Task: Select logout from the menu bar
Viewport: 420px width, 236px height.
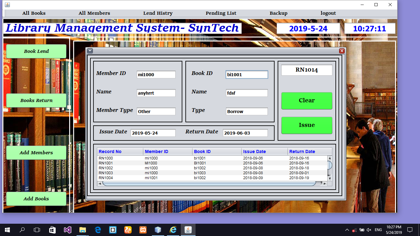Action: (x=328, y=13)
